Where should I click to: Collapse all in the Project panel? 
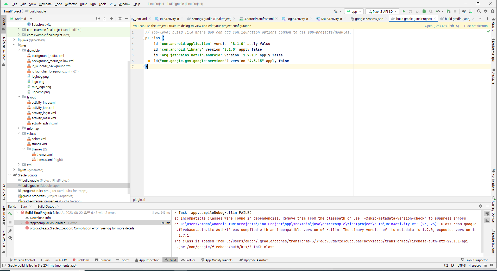pyautogui.click(x=111, y=18)
